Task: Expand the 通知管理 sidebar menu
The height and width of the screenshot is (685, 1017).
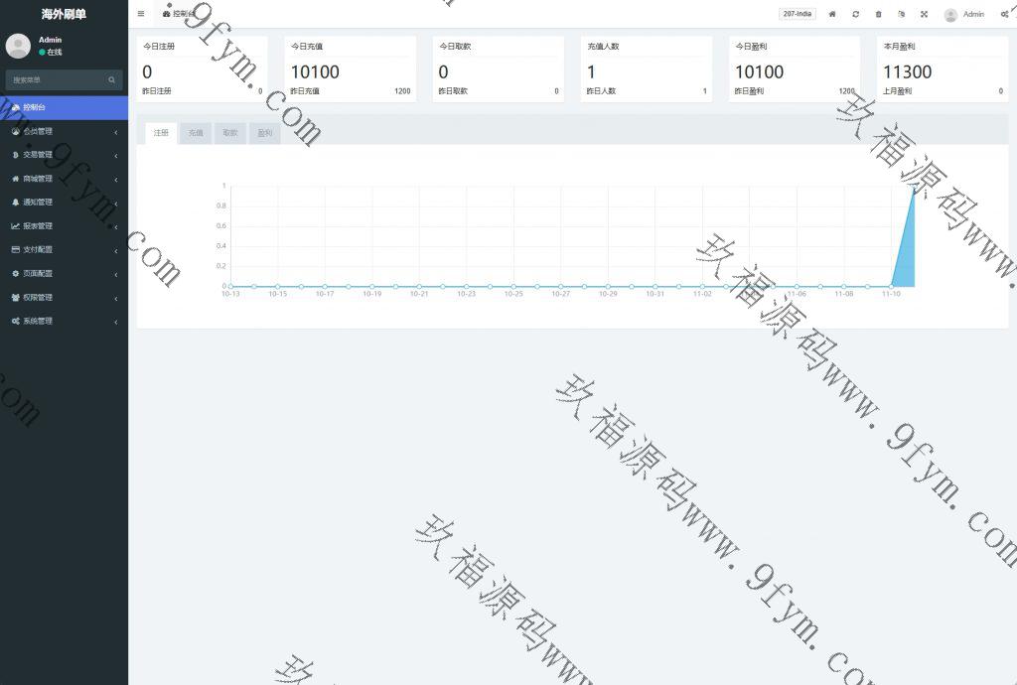Action: 64,203
